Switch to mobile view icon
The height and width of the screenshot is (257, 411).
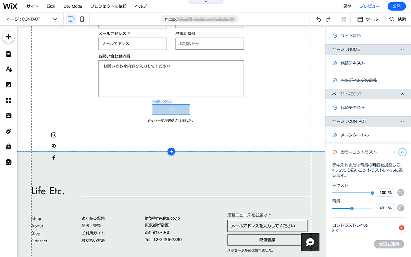point(82,19)
